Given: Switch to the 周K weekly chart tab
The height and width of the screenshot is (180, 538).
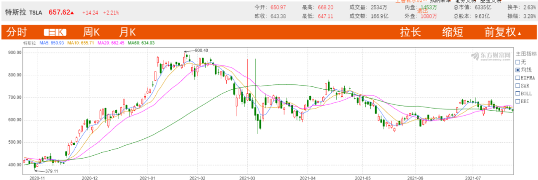Looking at the screenshot, I should click(91, 32).
